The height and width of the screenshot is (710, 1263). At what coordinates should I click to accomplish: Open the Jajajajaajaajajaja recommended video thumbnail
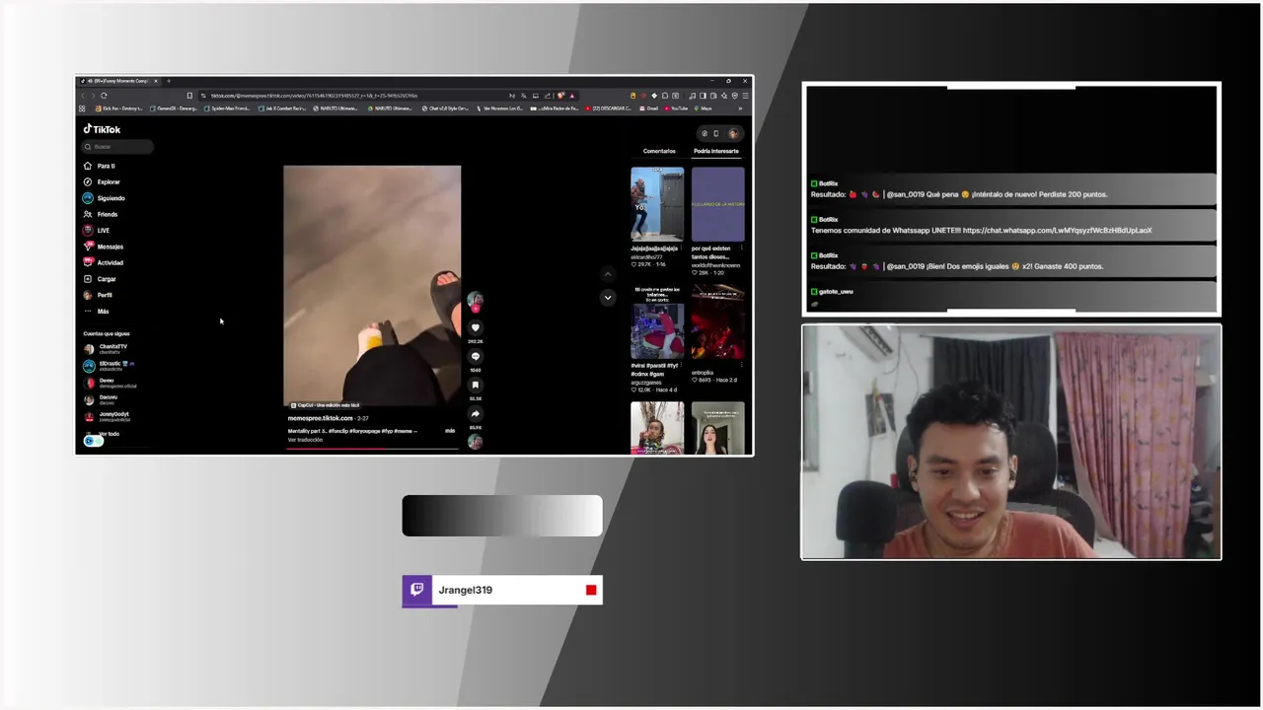[x=657, y=204]
